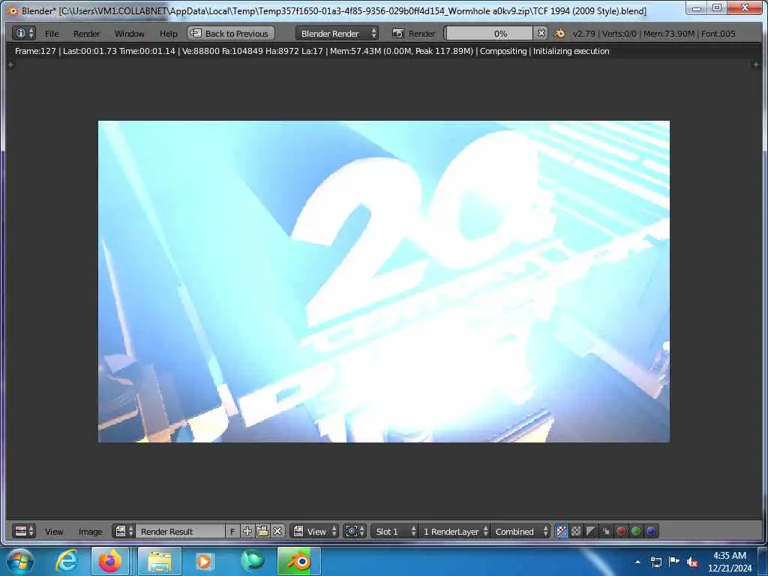
Task: Click the network tray icon
Action: click(x=655, y=562)
